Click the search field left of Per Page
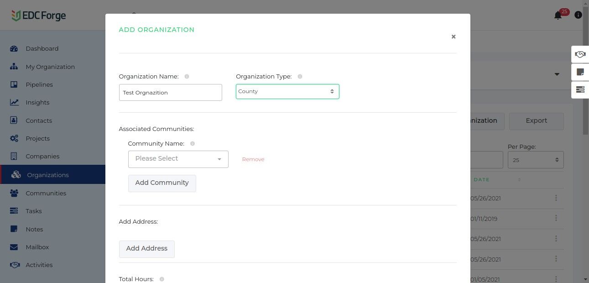The image size is (589, 283). (x=487, y=160)
